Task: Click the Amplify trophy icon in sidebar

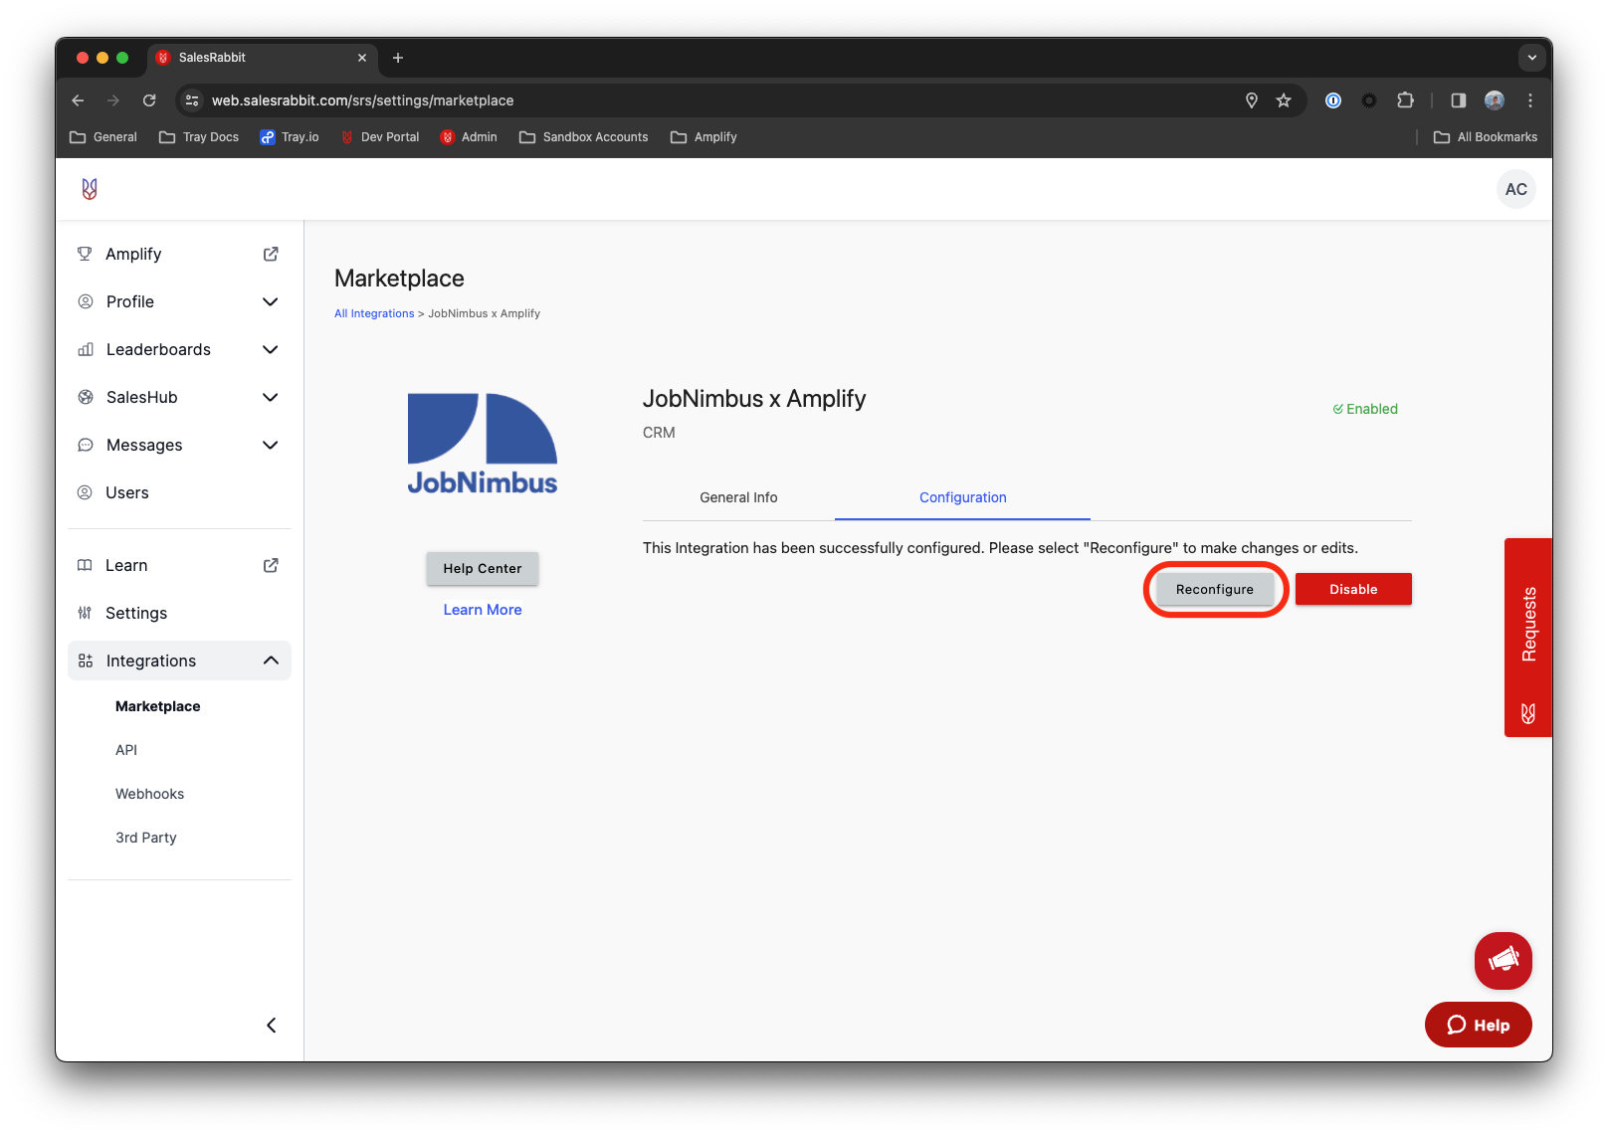Action: point(85,254)
